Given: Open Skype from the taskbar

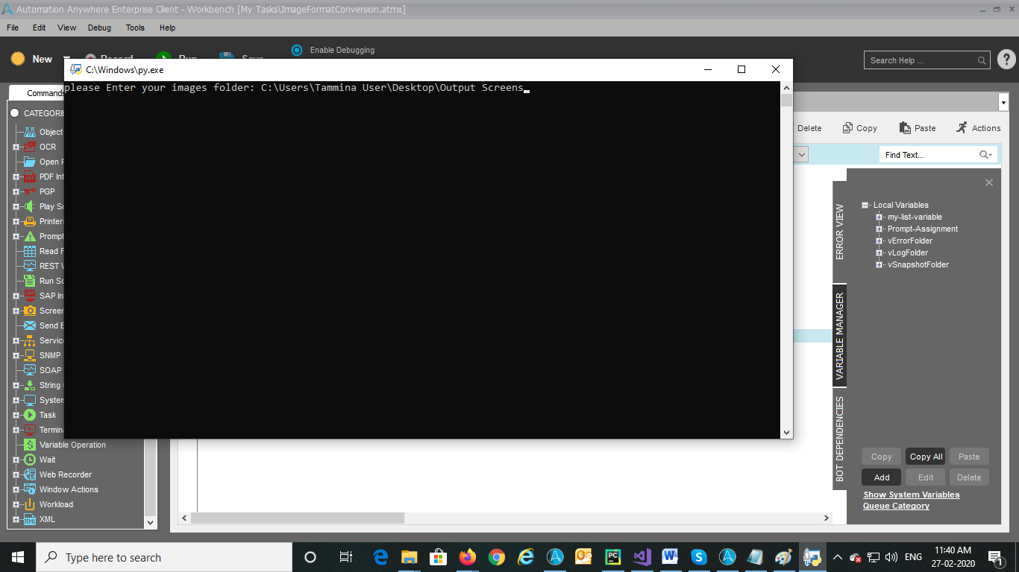Looking at the screenshot, I should (699, 557).
